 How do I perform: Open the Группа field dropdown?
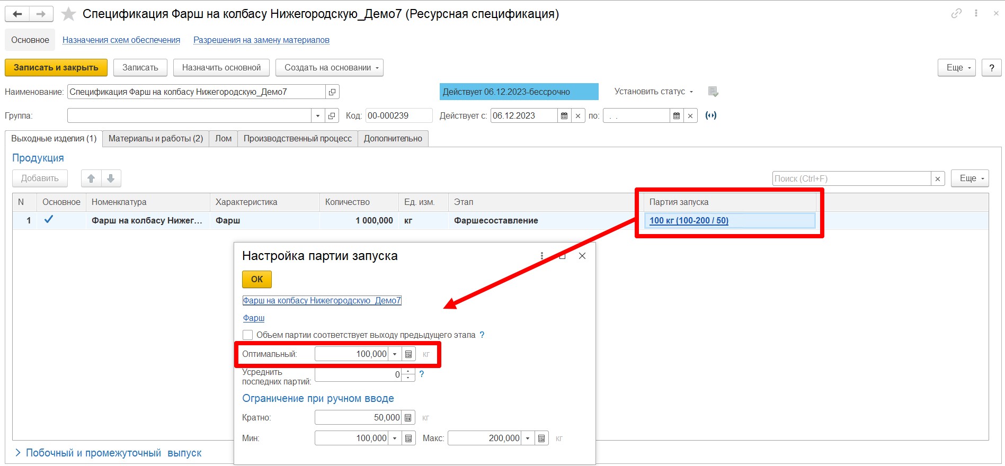317,116
